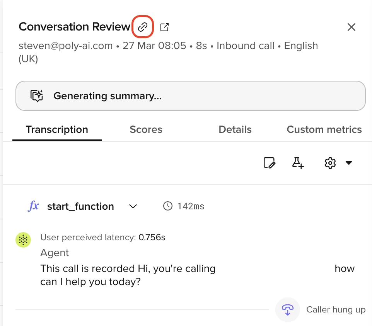Image resolution: width=372 pixels, height=326 pixels.
Task: Click the AI summary sparkle icon
Action: coord(37,96)
